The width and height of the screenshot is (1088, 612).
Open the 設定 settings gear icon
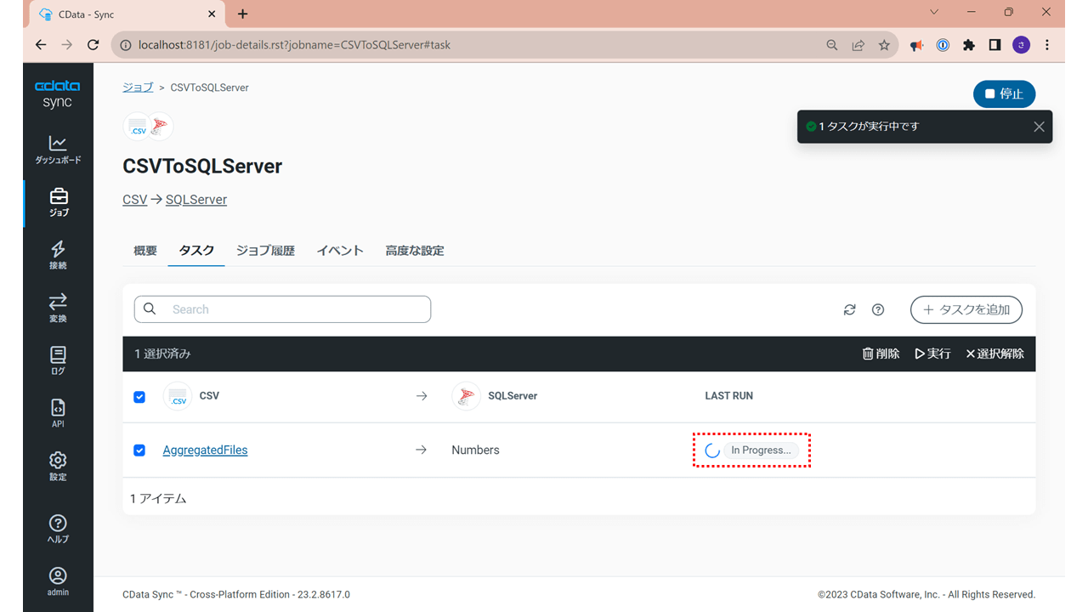tap(58, 466)
